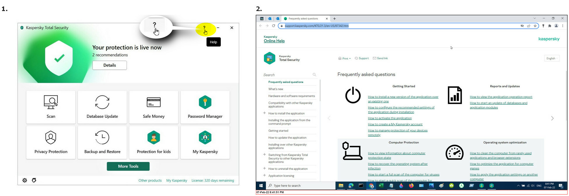Open the Safe Money tile
The height and width of the screenshot is (196, 569).
tap(154, 107)
